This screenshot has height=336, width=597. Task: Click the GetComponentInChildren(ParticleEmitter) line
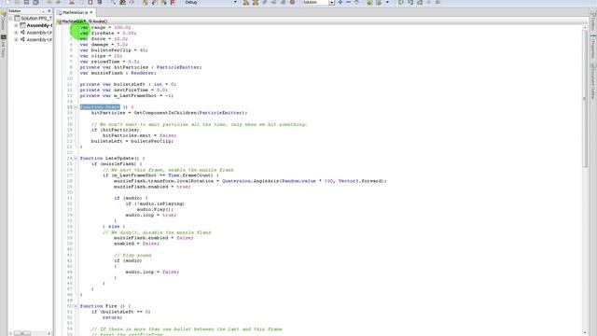point(169,113)
